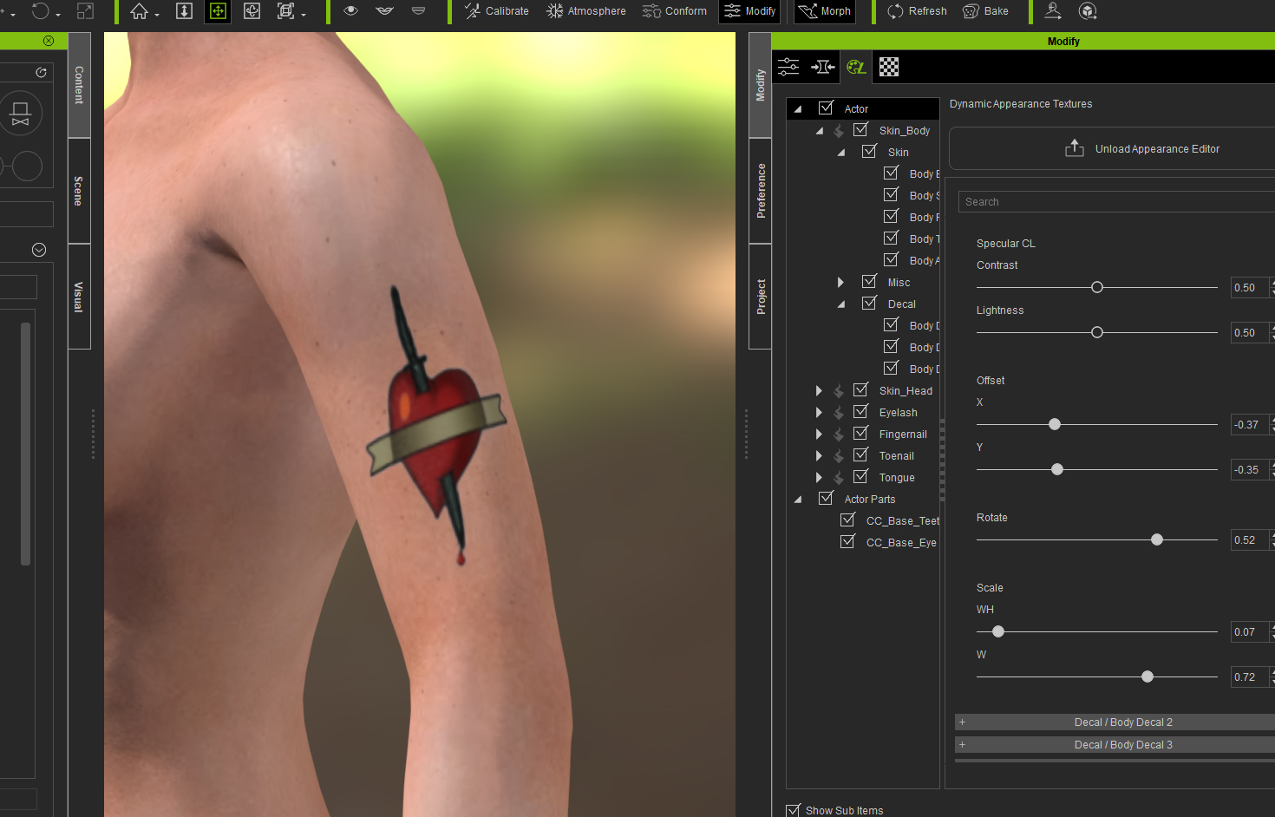Viewport: 1275px width, 817px height.
Task: Toggle the Decal checkbox
Action: click(869, 303)
